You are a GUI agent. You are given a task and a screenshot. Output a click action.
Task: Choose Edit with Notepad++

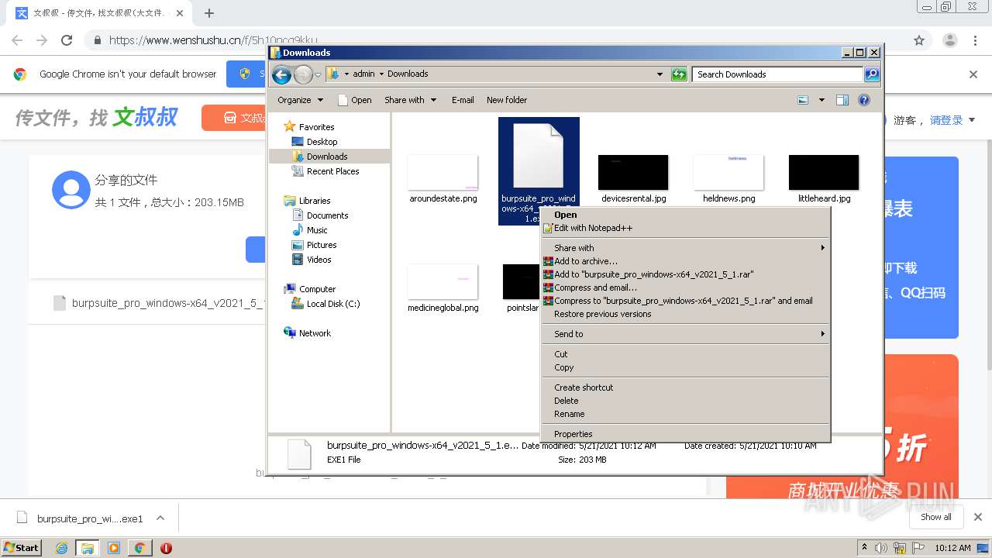tap(685, 228)
